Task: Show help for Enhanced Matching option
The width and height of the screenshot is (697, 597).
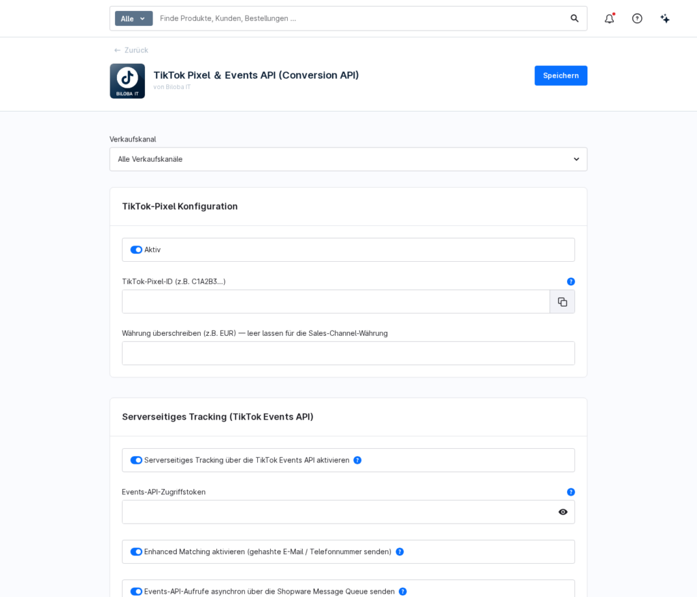Action: click(x=400, y=551)
